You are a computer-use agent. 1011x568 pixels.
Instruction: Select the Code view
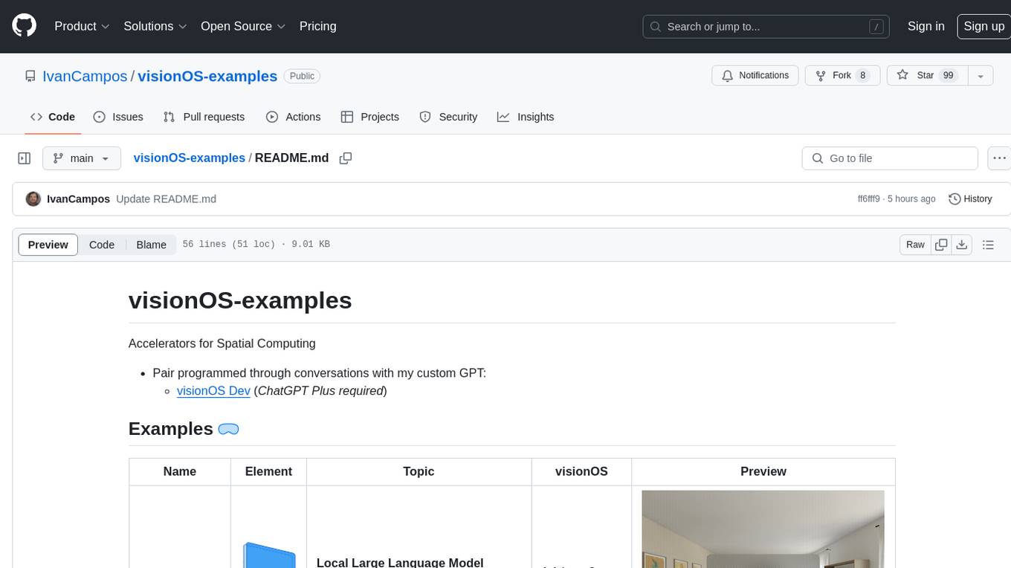102,245
